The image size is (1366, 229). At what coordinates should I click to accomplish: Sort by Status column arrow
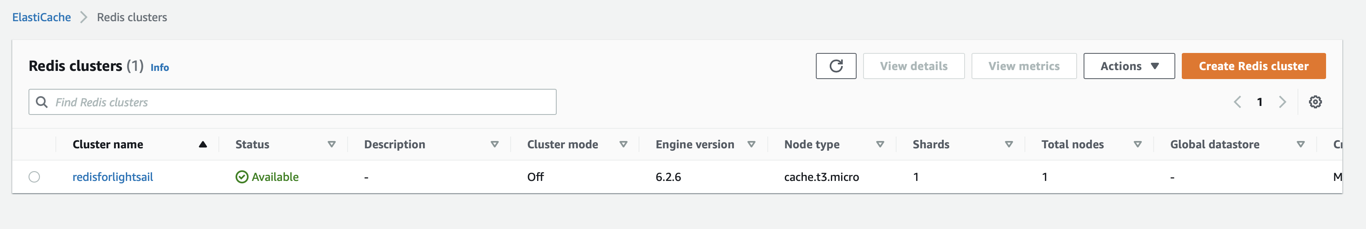click(x=331, y=144)
